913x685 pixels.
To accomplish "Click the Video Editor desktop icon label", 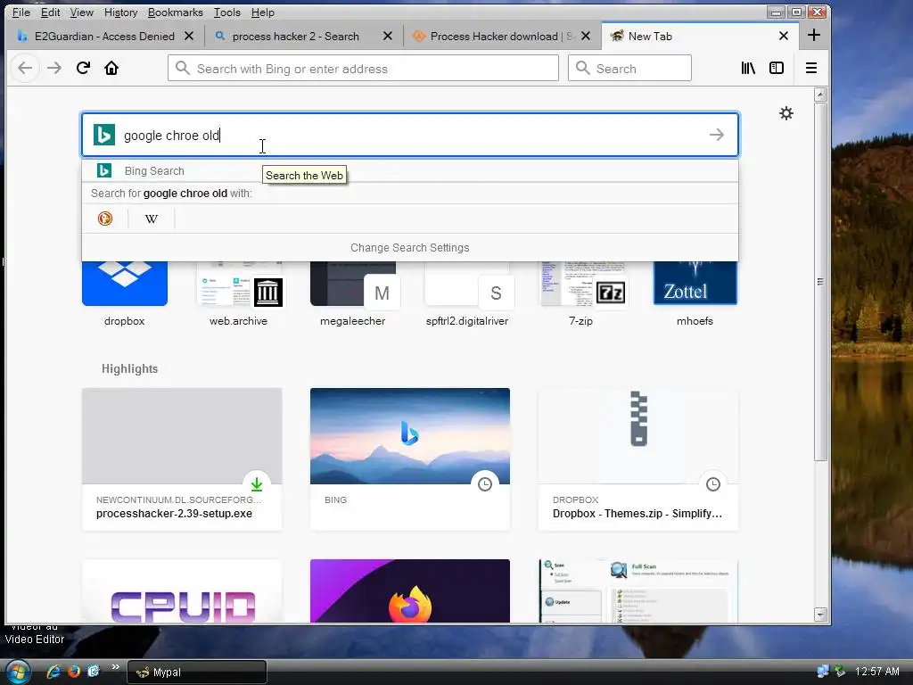I will 35,639.
